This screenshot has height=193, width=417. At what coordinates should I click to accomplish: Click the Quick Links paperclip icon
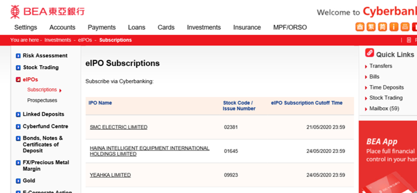[x=370, y=53]
